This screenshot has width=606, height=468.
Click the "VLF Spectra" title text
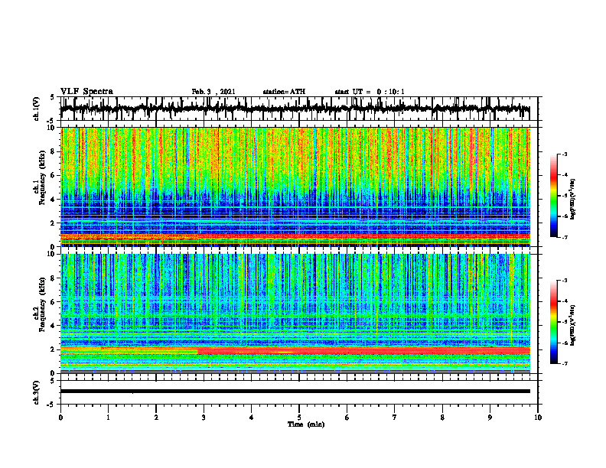86,92
